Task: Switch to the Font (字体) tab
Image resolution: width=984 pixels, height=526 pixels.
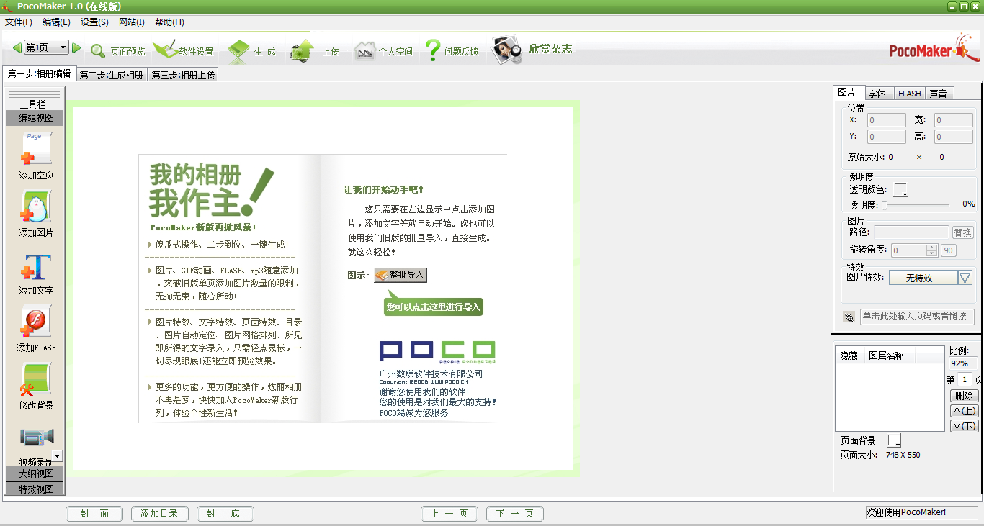Action: pyautogui.click(x=877, y=94)
